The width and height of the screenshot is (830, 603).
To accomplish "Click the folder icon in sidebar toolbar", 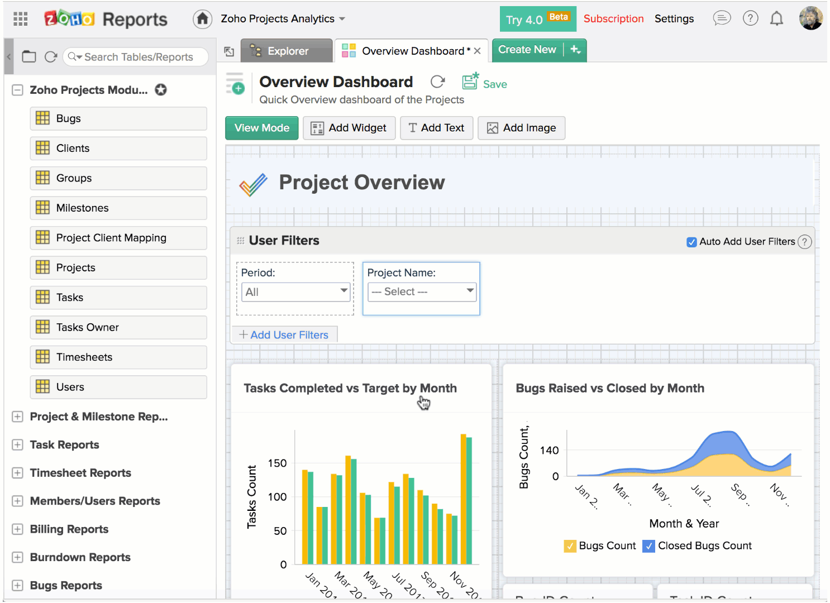I will [x=29, y=57].
